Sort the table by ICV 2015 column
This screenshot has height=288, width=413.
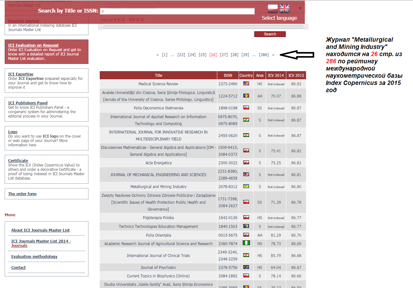(x=296, y=75)
